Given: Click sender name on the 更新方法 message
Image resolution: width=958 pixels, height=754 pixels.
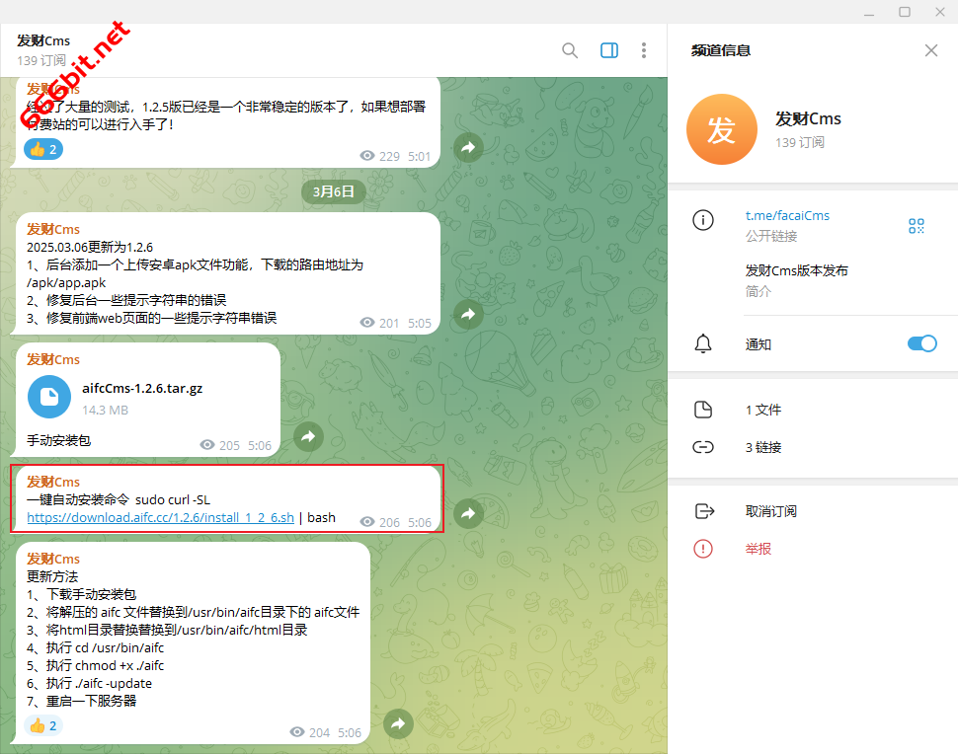Looking at the screenshot, I should pos(53,560).
